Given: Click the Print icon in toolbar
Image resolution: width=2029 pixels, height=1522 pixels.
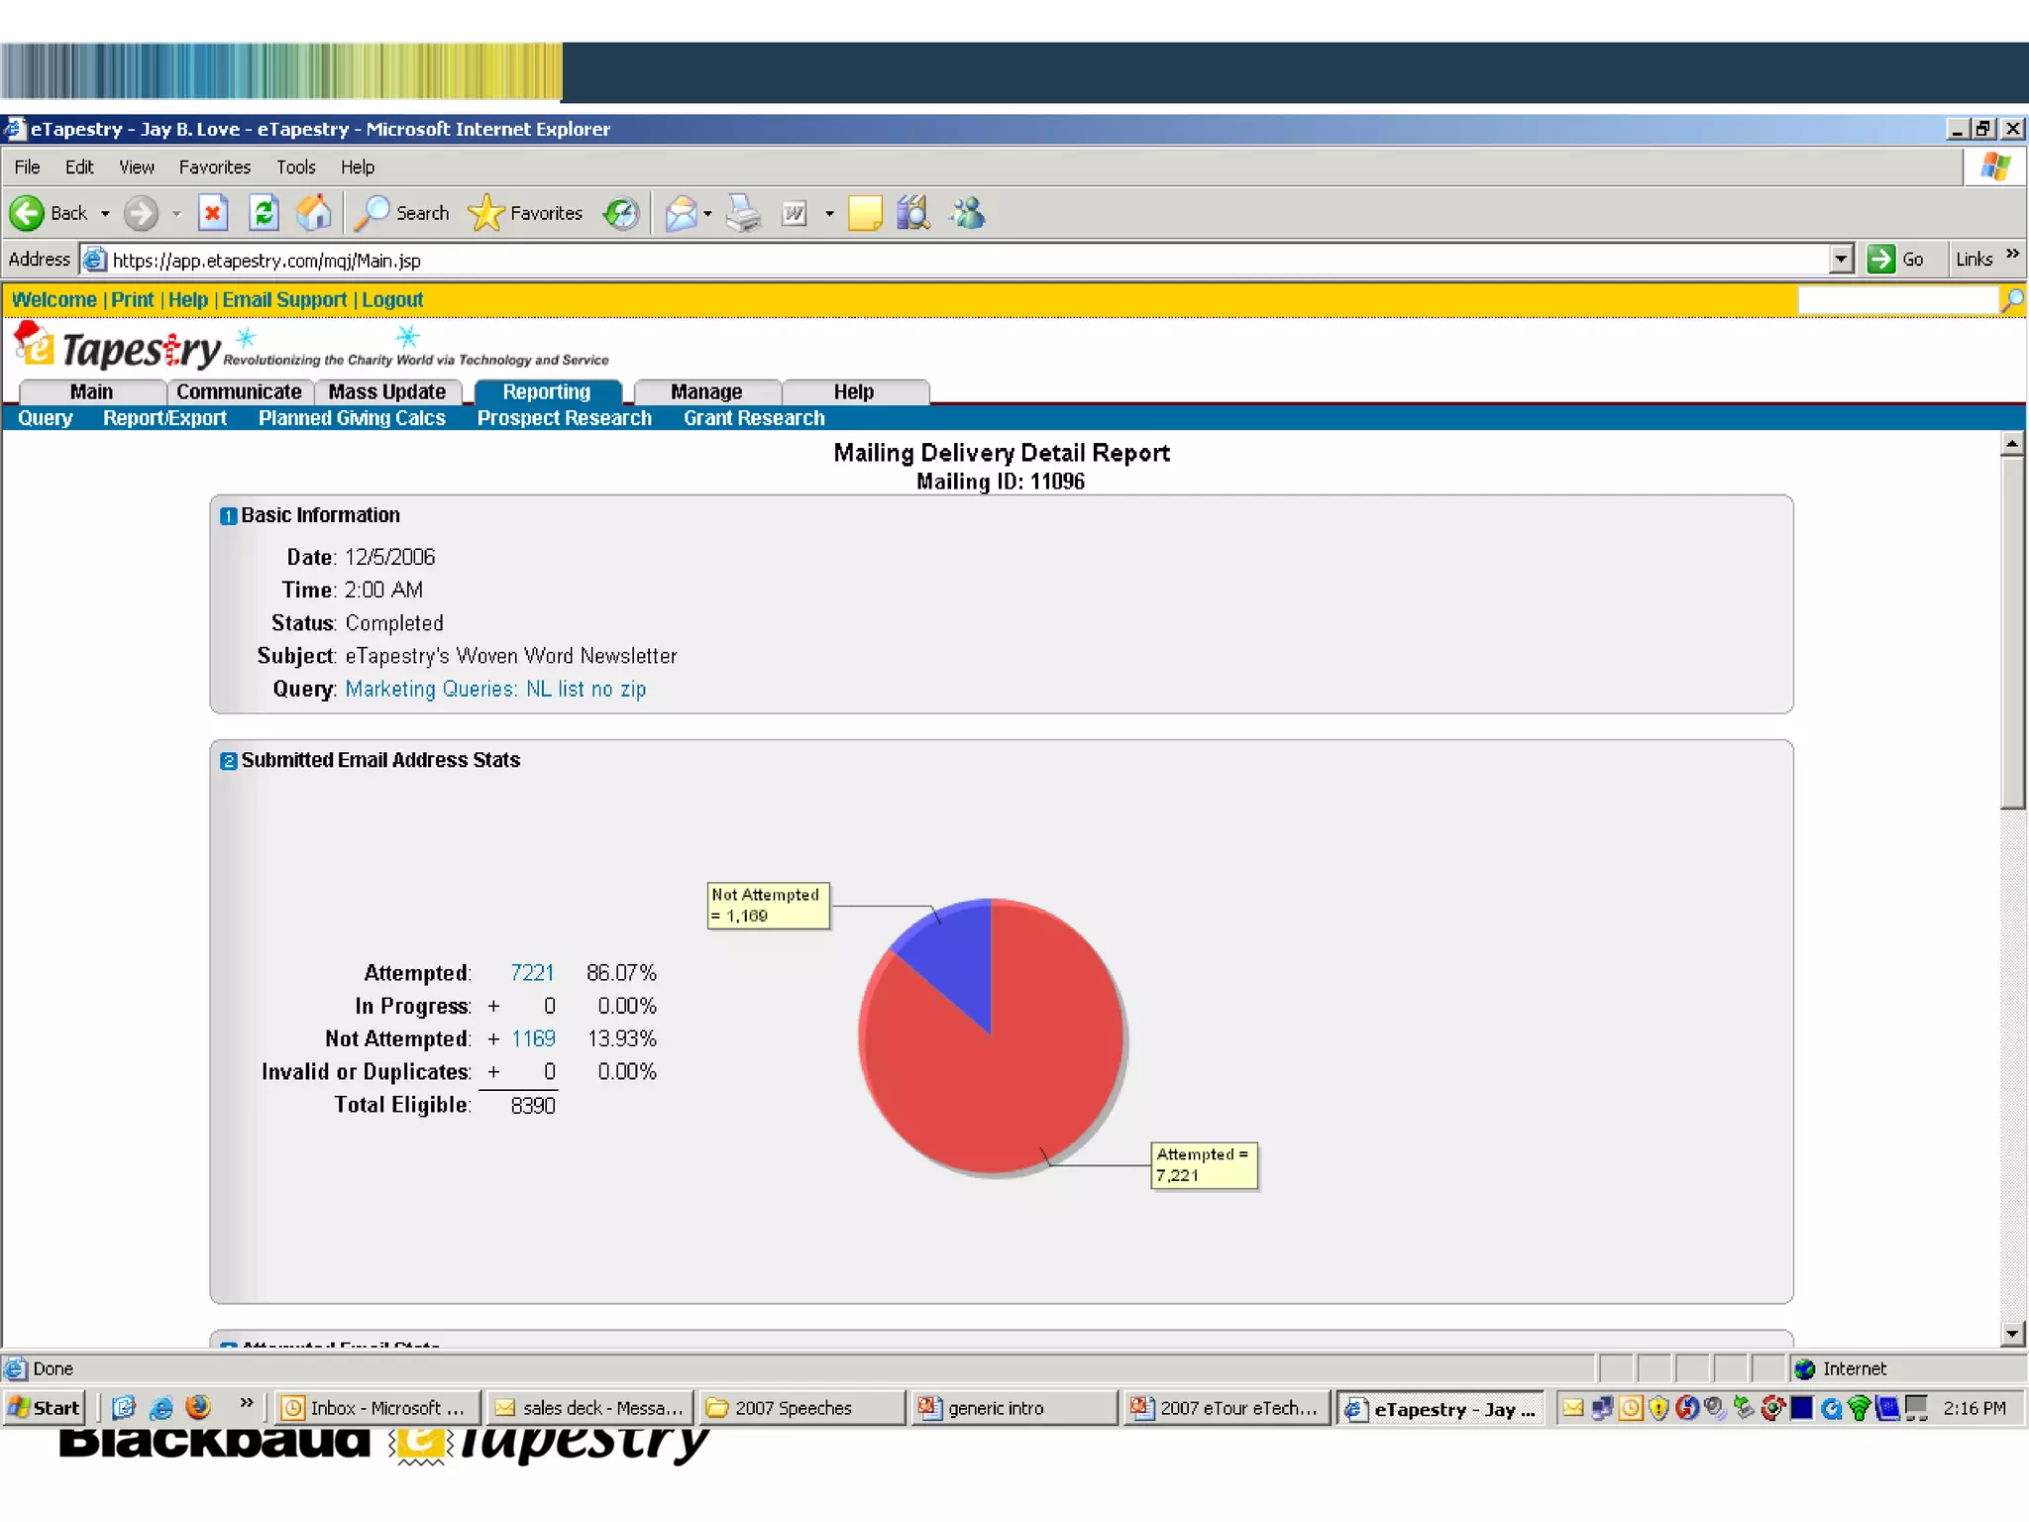Looking at the screenshot, I should (x=743, y=213).
